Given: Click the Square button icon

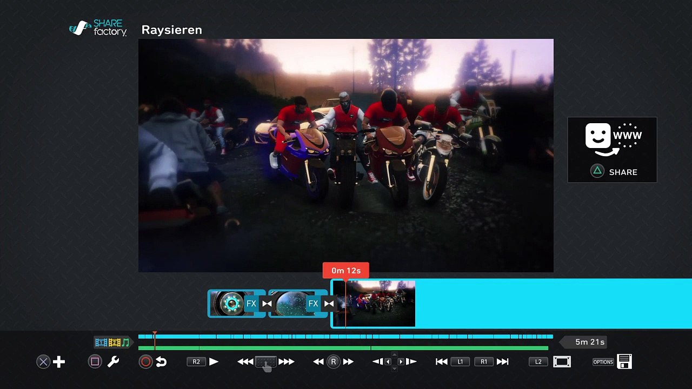Looking at the screenshot, I should click(95, 362).
